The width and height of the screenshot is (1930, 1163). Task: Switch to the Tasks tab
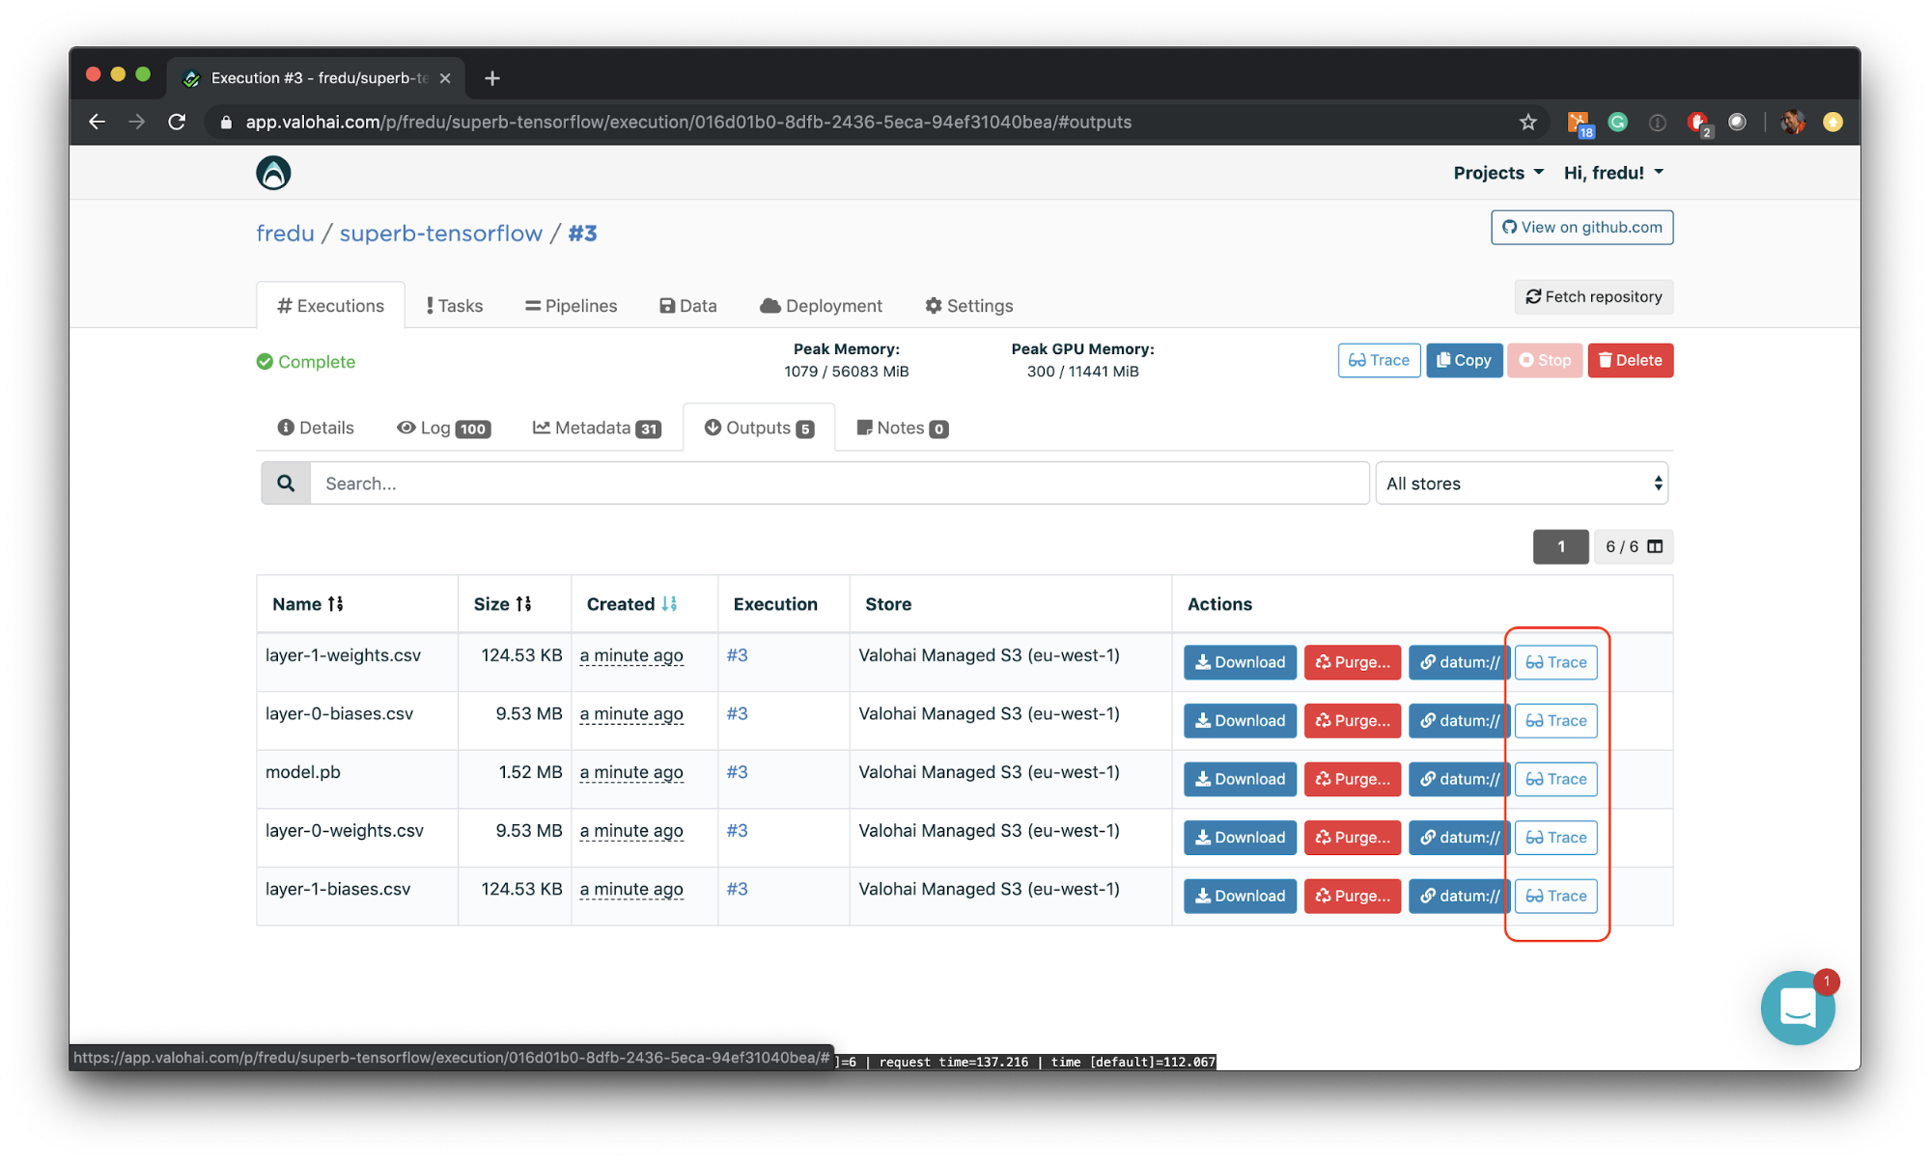click(x=454, y=305)
